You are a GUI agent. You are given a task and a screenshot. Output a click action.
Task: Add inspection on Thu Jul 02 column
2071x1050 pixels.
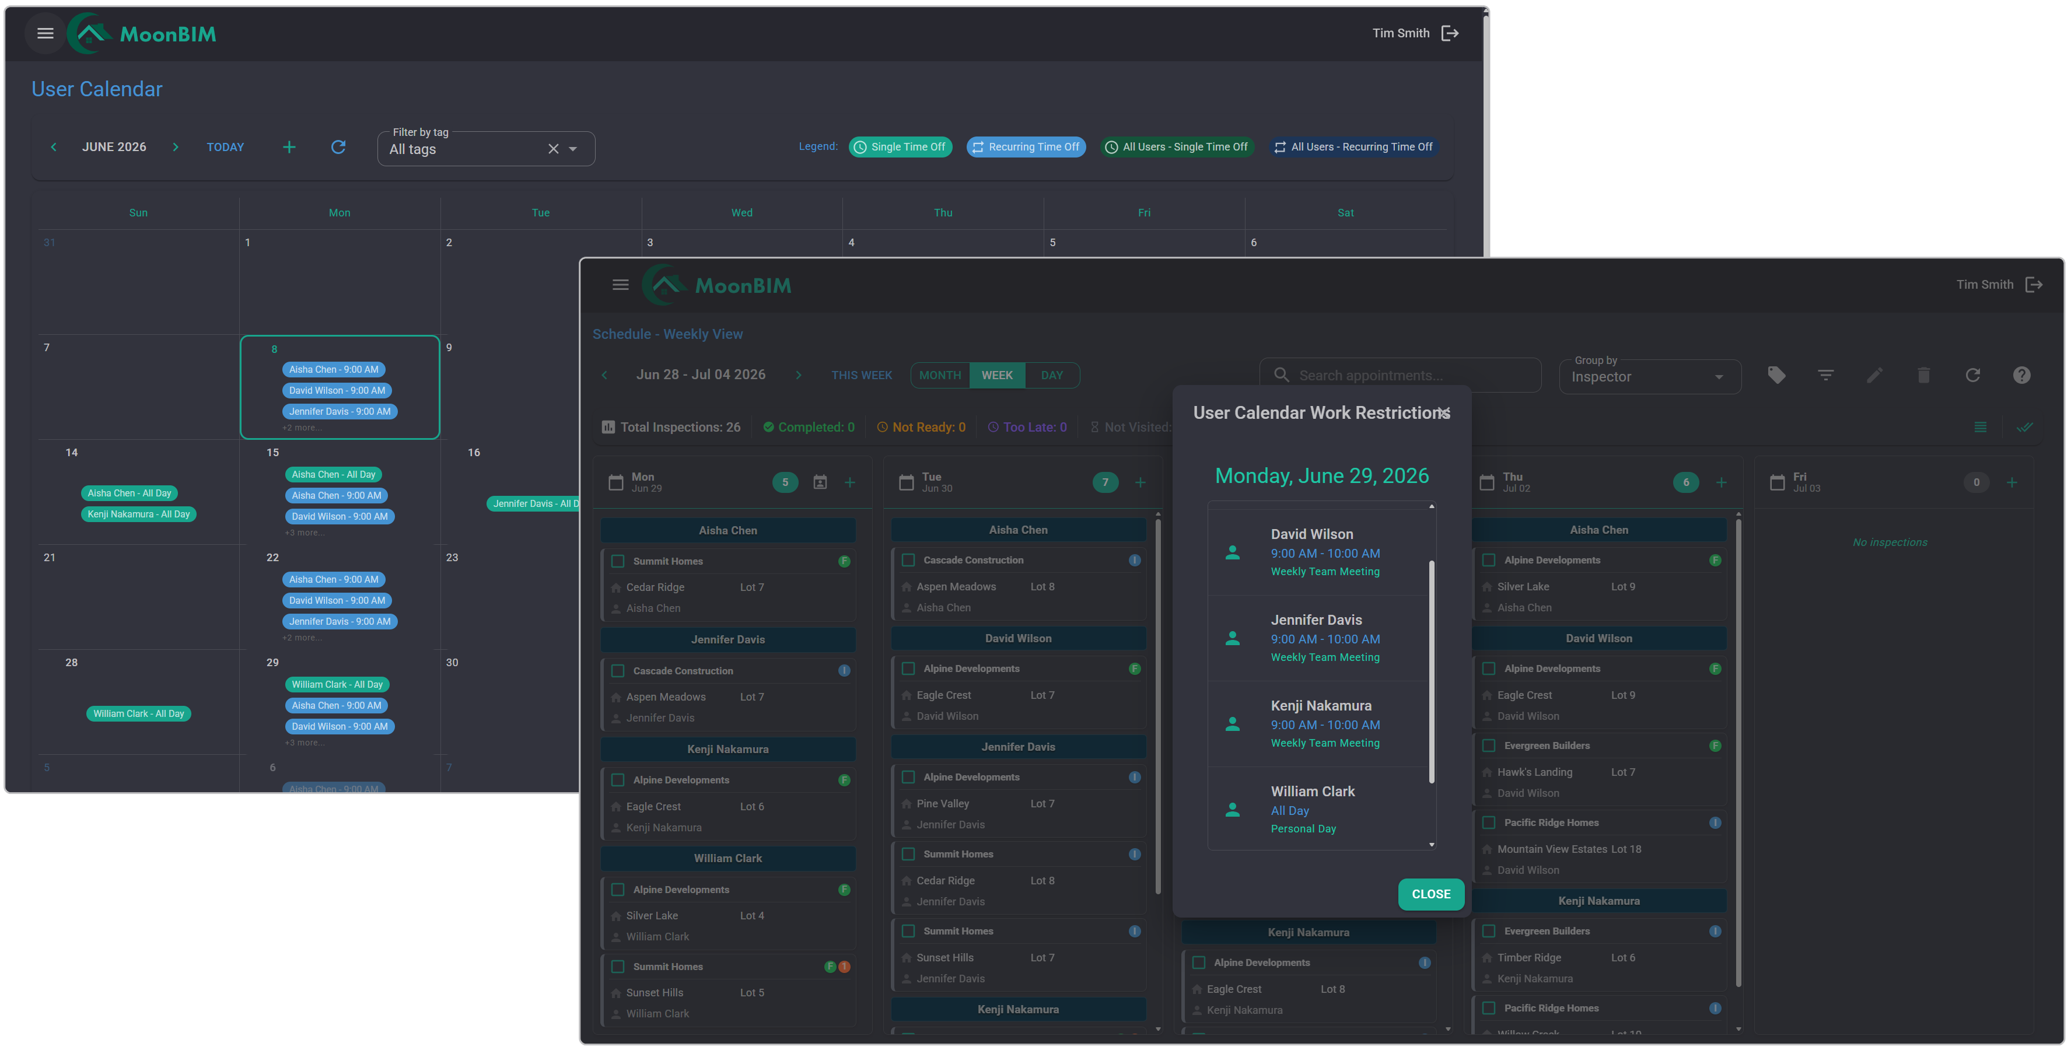[1722, 482]
